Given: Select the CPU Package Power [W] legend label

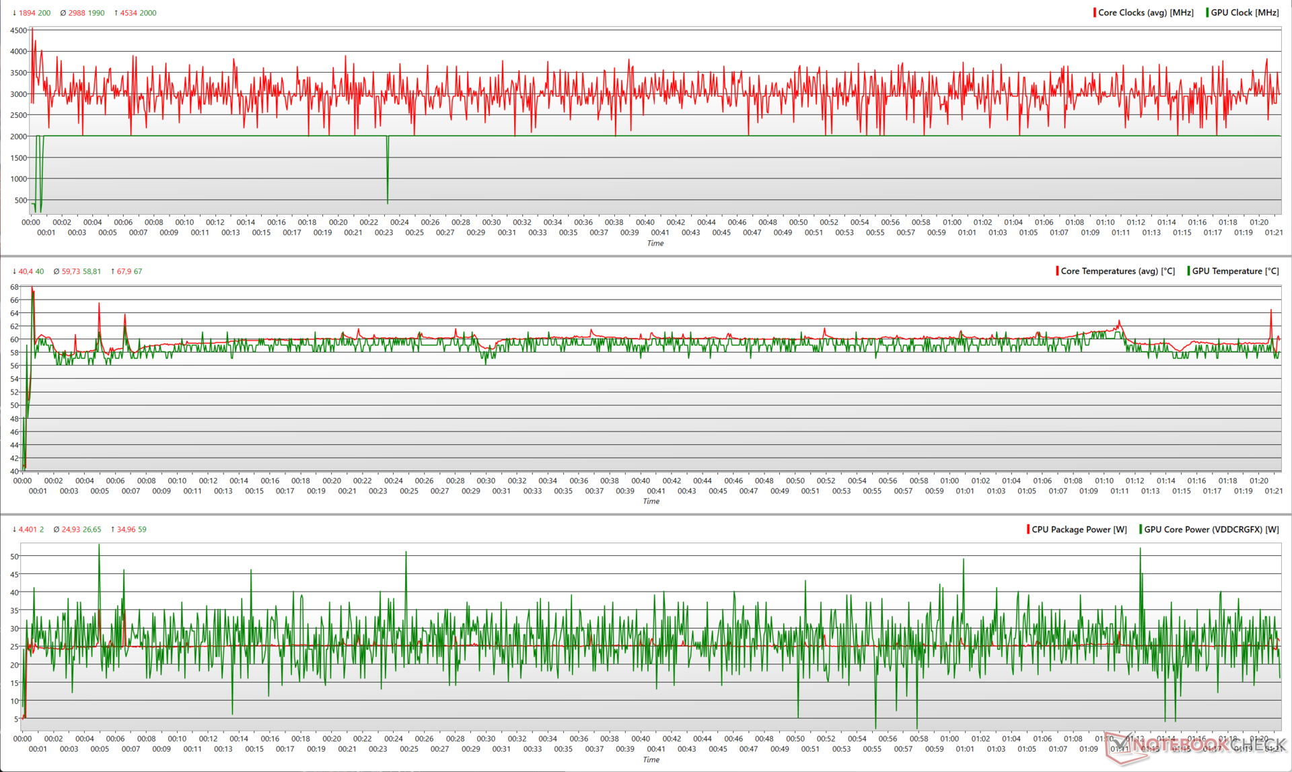Looking at the screenshot, I should (1079, 530).
